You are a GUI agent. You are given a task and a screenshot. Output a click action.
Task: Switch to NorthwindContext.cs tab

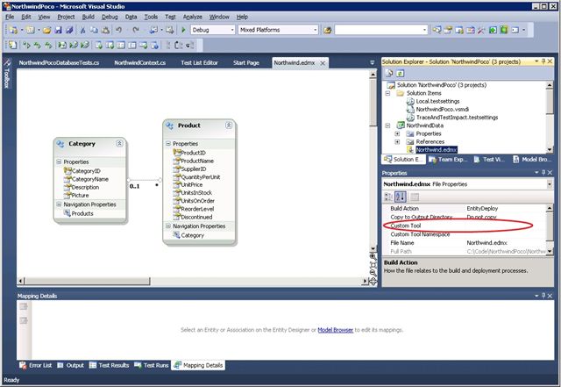tap(140, 62)
